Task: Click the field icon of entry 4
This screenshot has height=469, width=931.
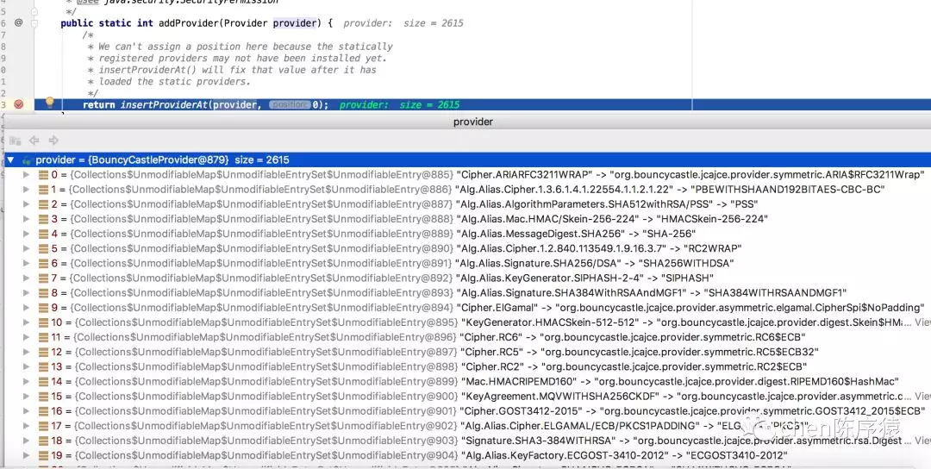Action: coord(43,234)
